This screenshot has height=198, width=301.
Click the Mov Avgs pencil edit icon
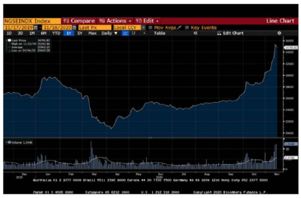click(179, 28)
